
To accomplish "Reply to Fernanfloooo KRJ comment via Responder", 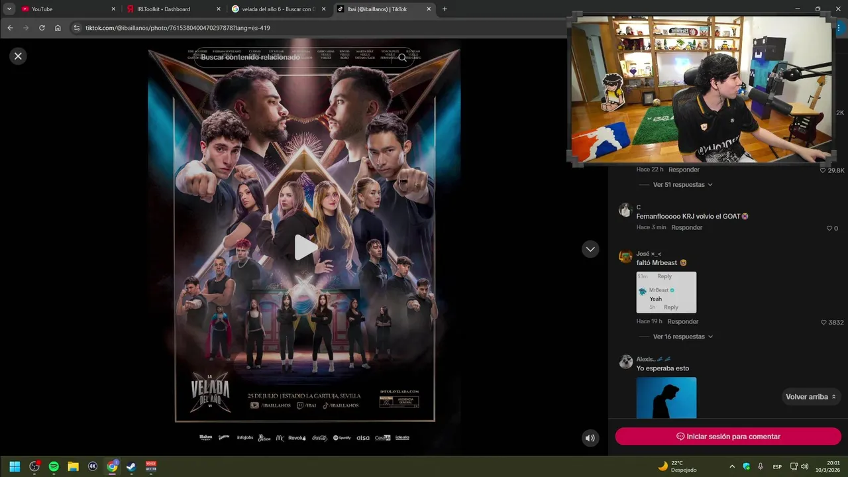I will pyautogui.click(x=686, y=227).
